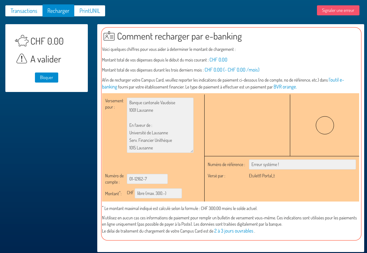Switch to the PrintUNIL tab
The image size is (367, 253).
point(90,11)
